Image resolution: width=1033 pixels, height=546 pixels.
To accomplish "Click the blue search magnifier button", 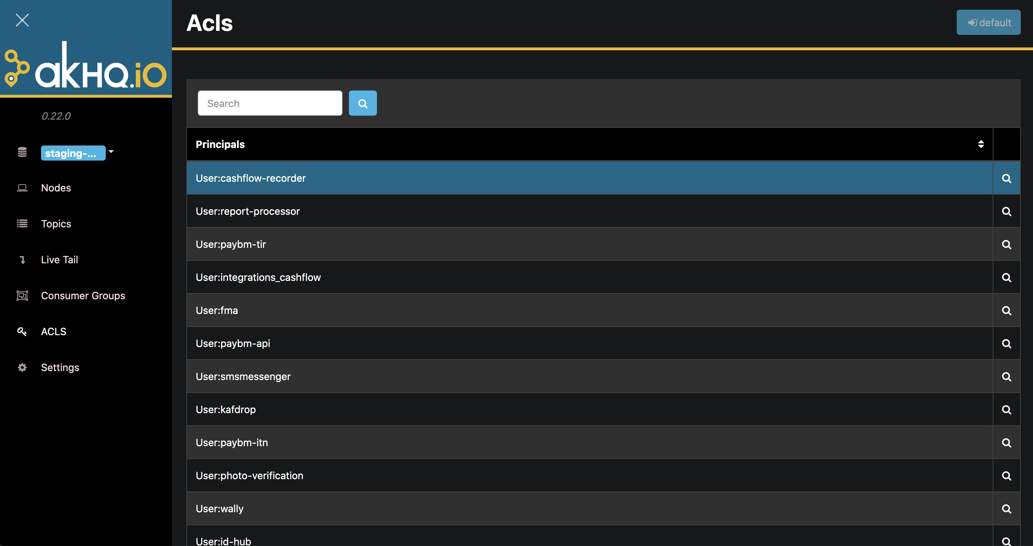I will click(x=363, y=103).
